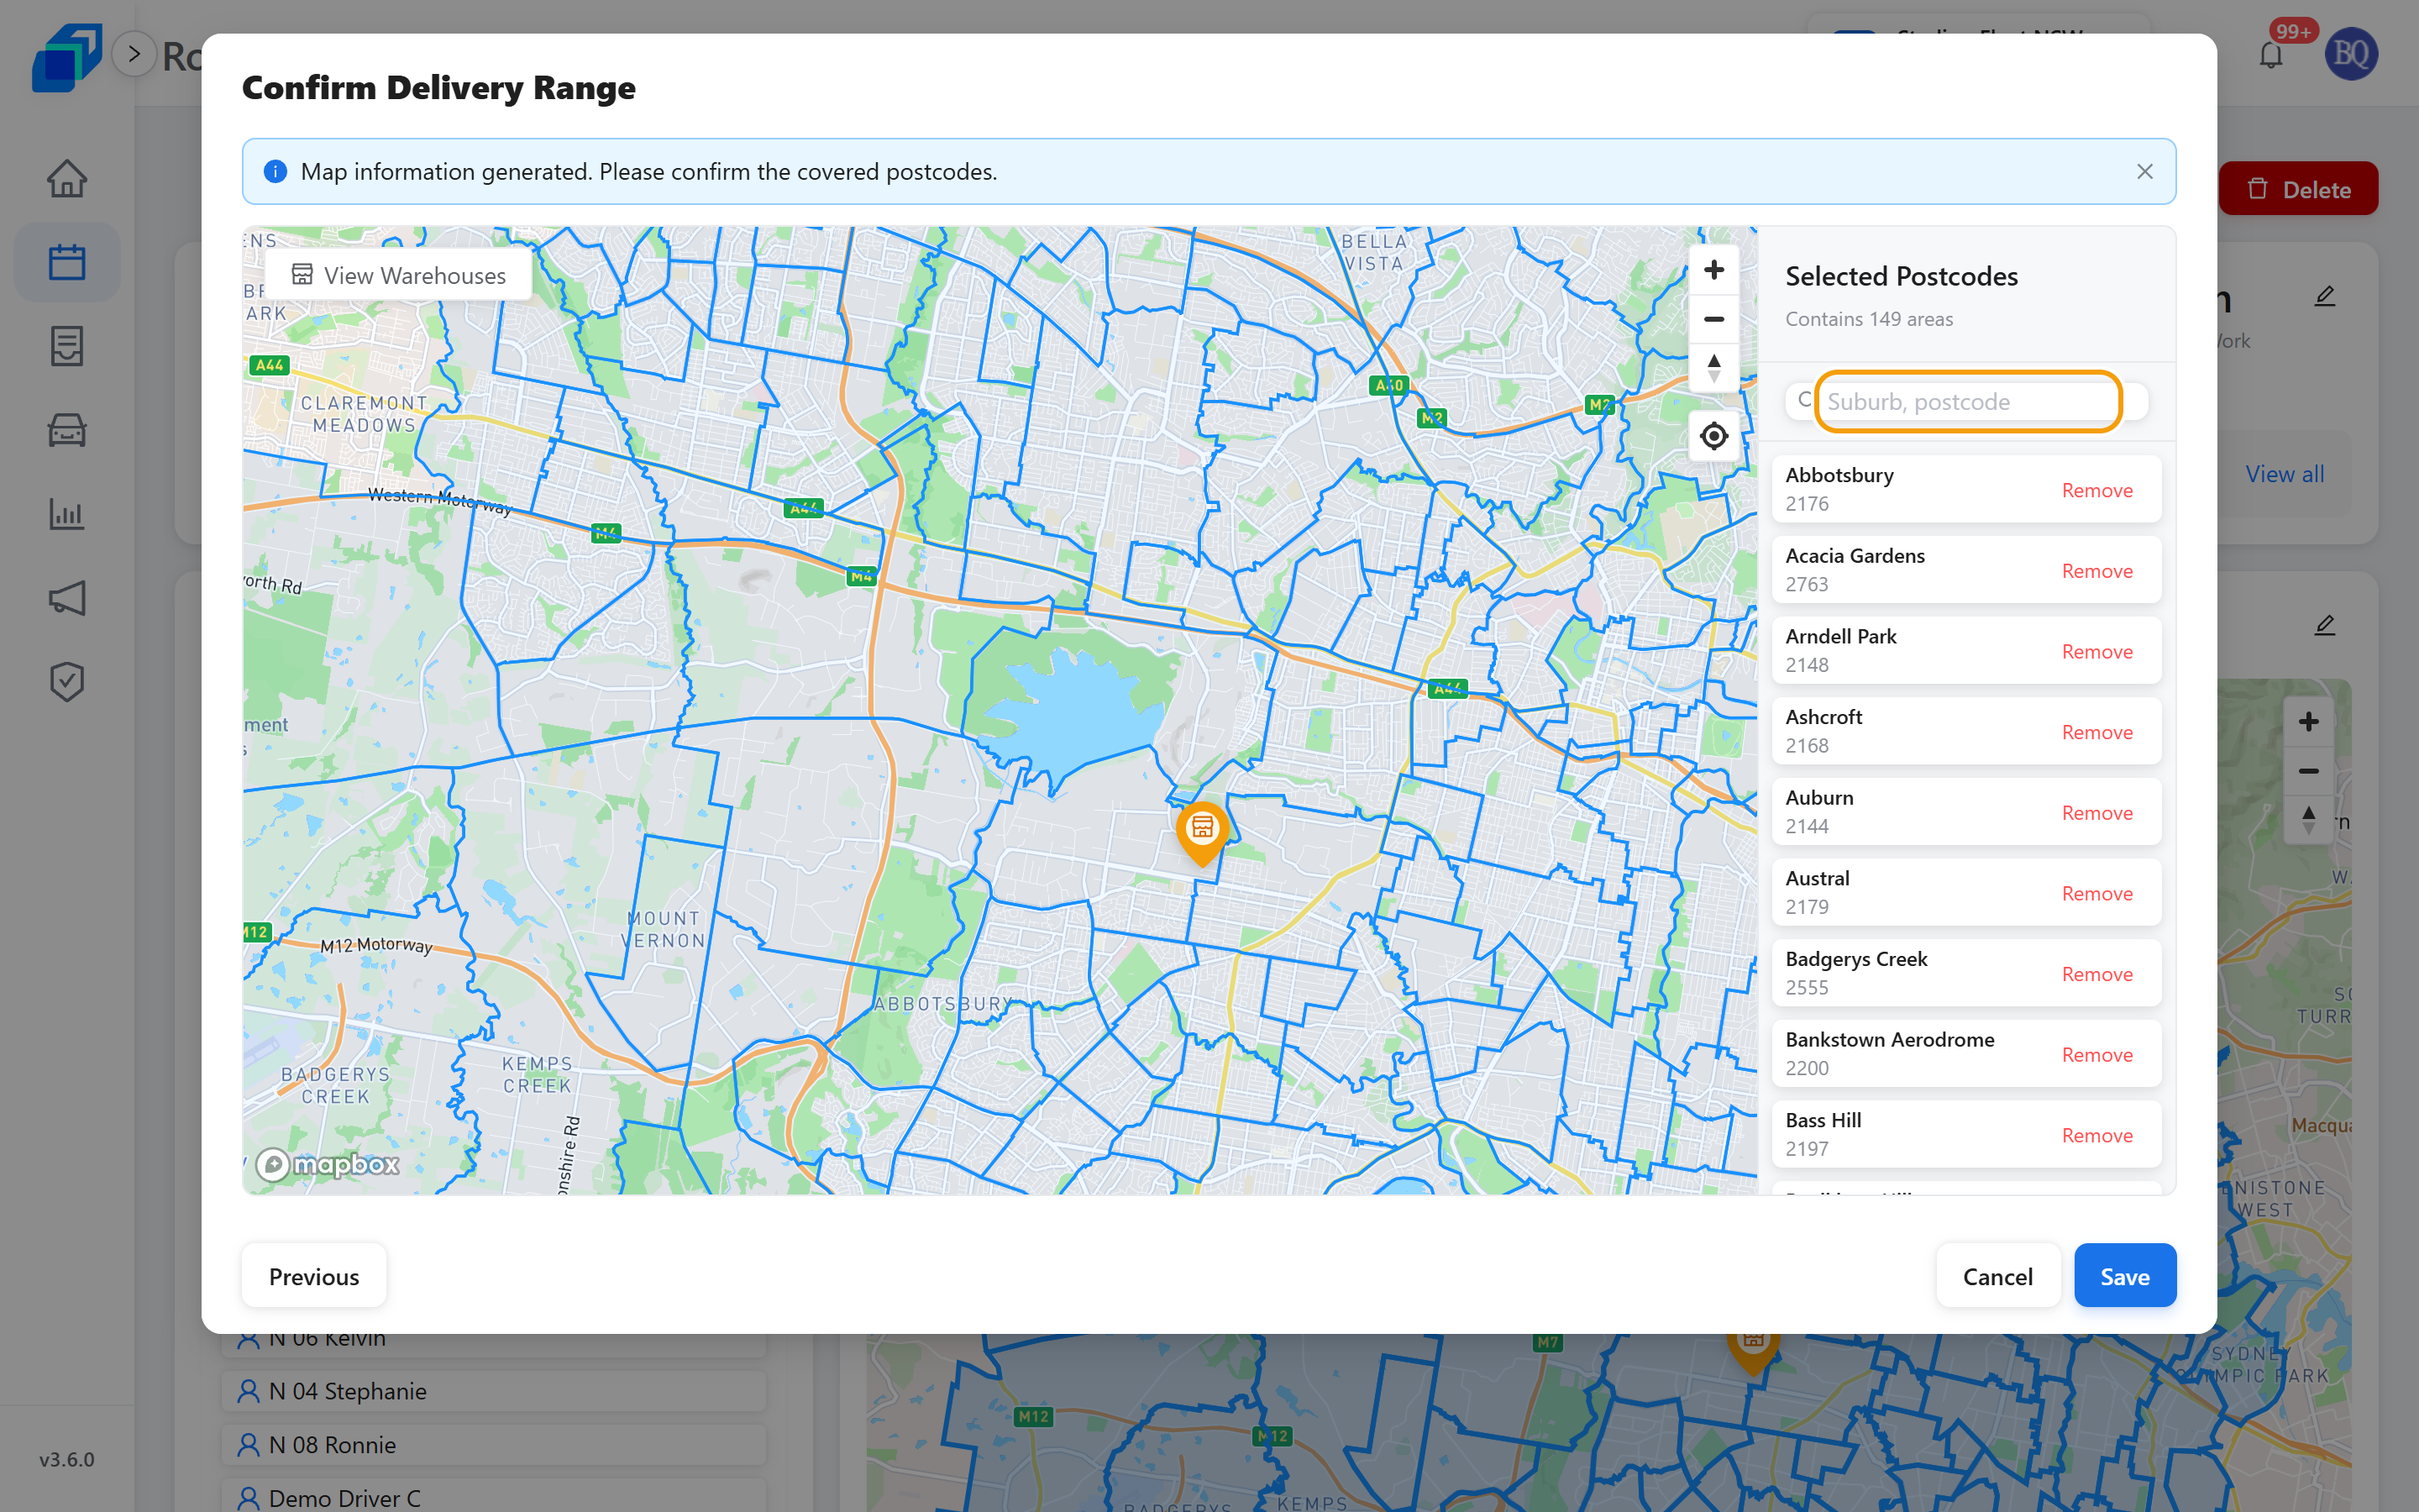
Task: Click View Warehouses button on the map
Action: click(399, 275)
